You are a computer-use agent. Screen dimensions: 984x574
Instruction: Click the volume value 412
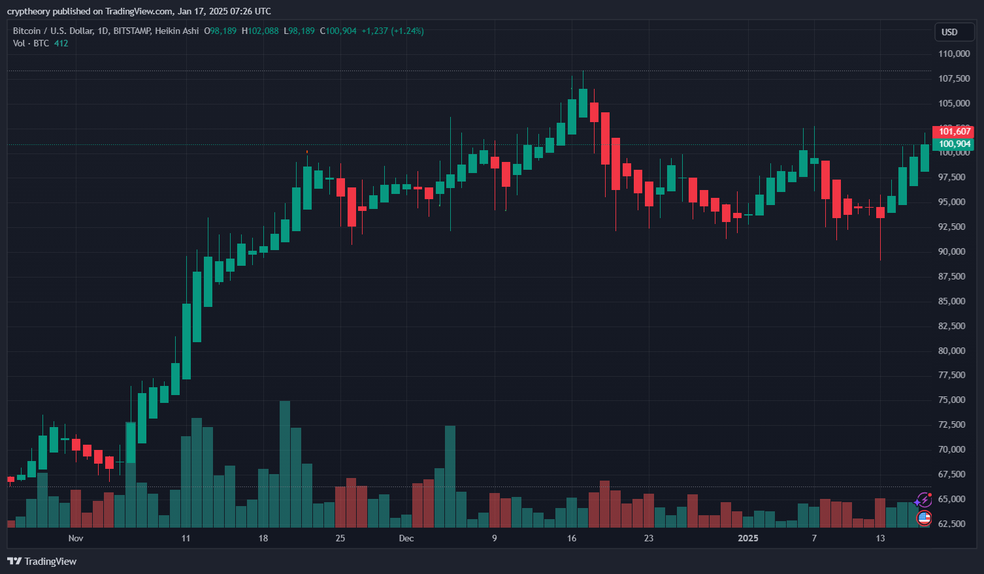[61, 43]
